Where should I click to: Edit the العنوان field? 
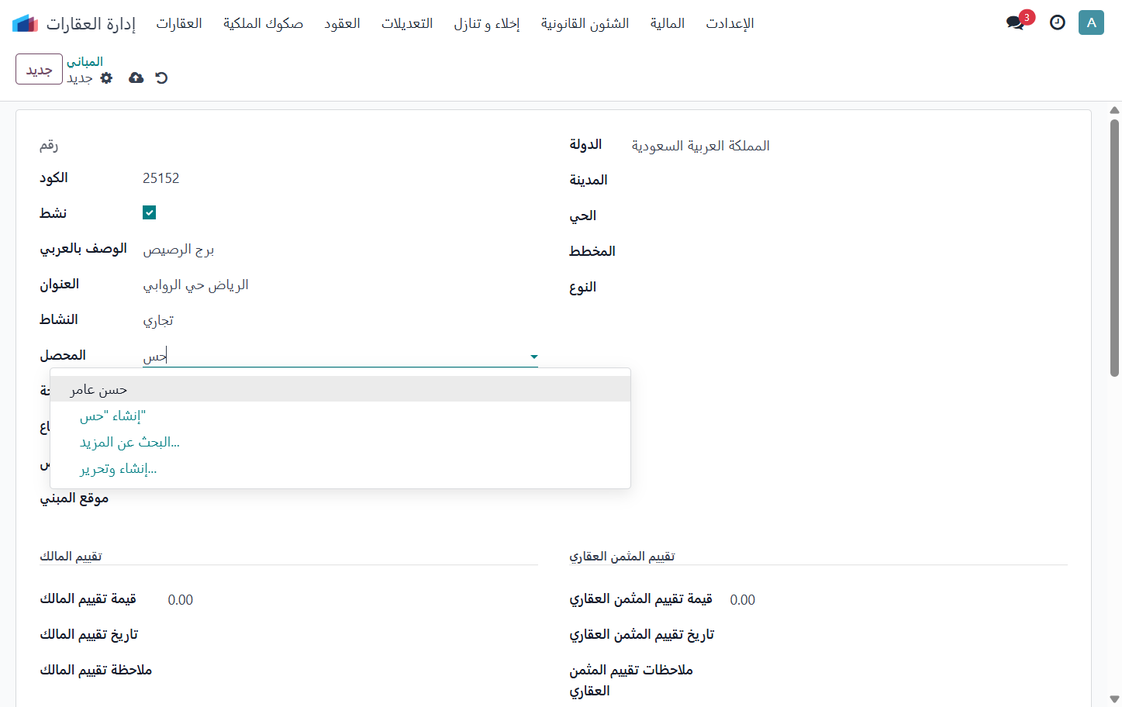pos(340,285)
